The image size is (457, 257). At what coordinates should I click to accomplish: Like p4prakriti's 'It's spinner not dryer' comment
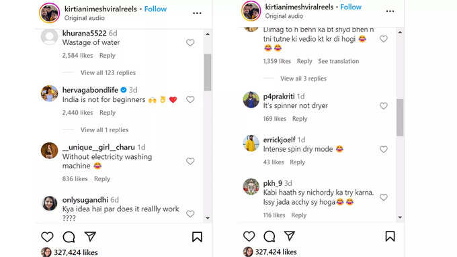[384, 105]
